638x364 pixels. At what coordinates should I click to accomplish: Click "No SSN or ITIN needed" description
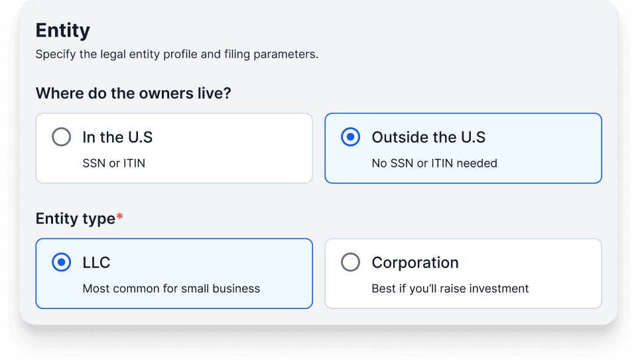[x=434, y=163]
